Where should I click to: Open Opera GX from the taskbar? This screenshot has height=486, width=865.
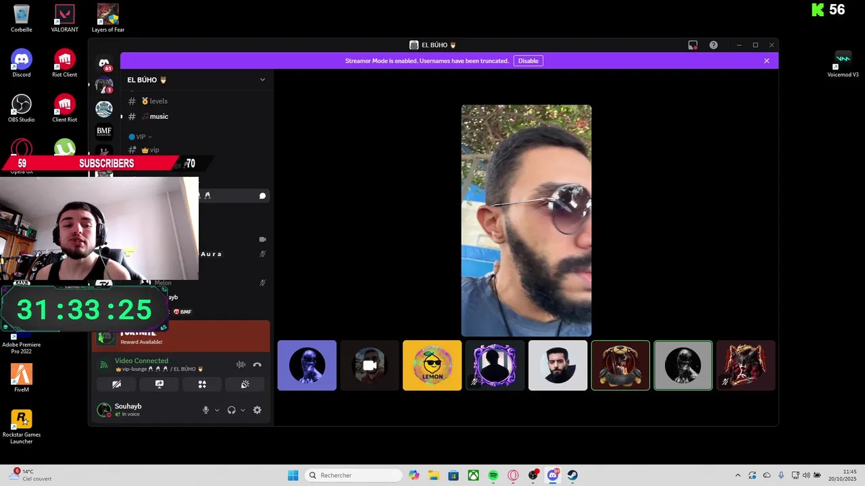513,475
